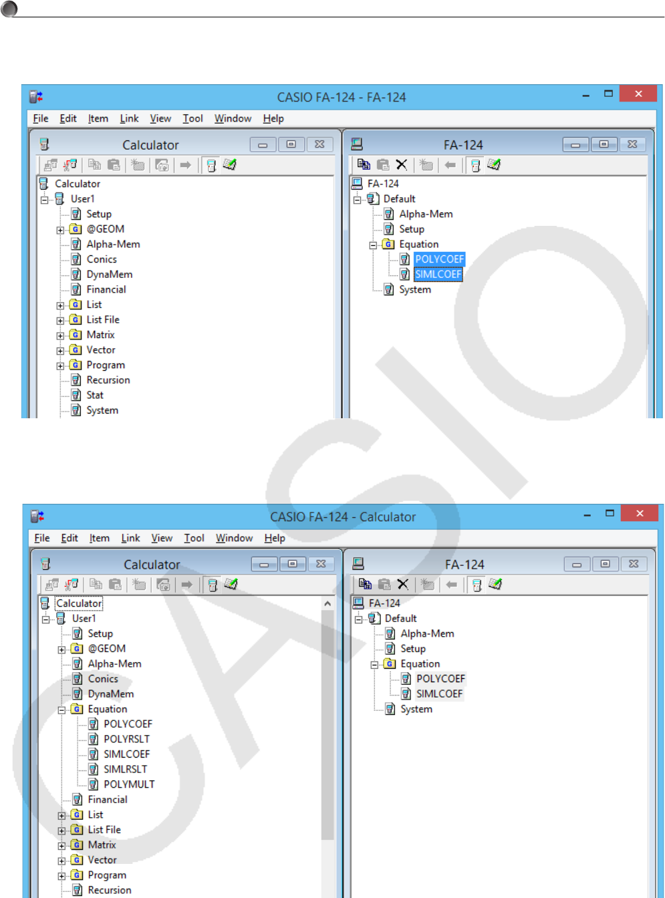Open Help menu in lower window
The image size is (665, 898).
pyautogui.click(x=275, y=538)
